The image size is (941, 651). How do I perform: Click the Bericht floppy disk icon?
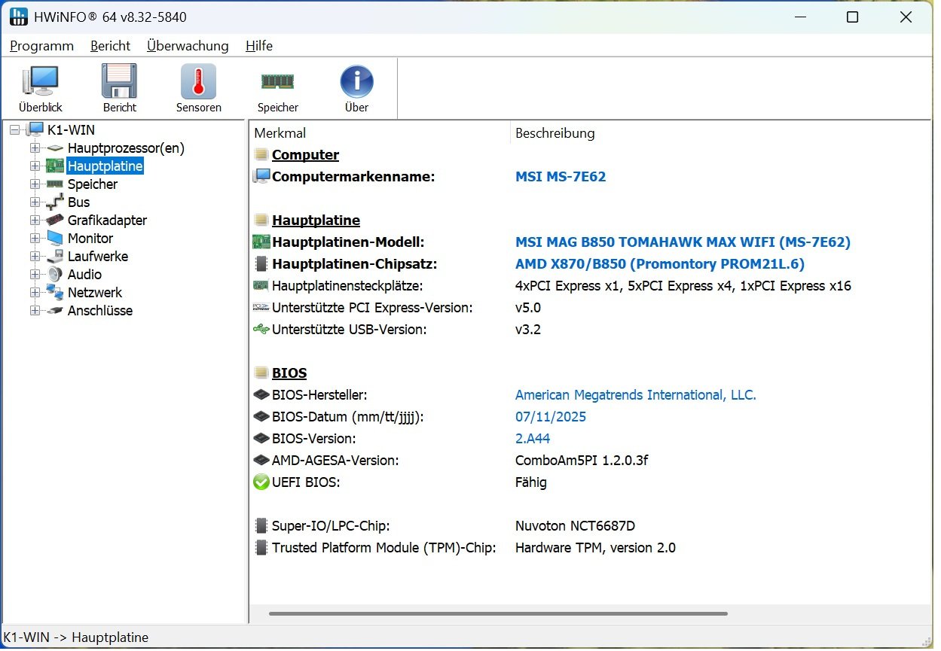pyautogui.click(x=120, y=81)
